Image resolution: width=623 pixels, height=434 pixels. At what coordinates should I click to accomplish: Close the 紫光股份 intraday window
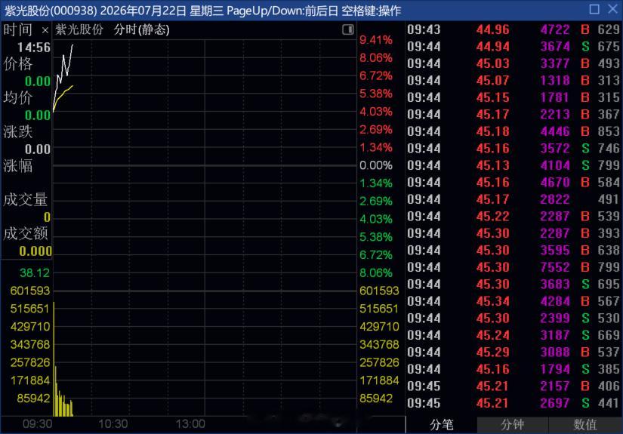pos(612,9)
